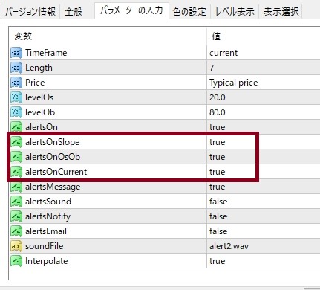Click the TimeFrame integer-type icon
This screenshot has width=320, height=290.
[x=16, y=53]
